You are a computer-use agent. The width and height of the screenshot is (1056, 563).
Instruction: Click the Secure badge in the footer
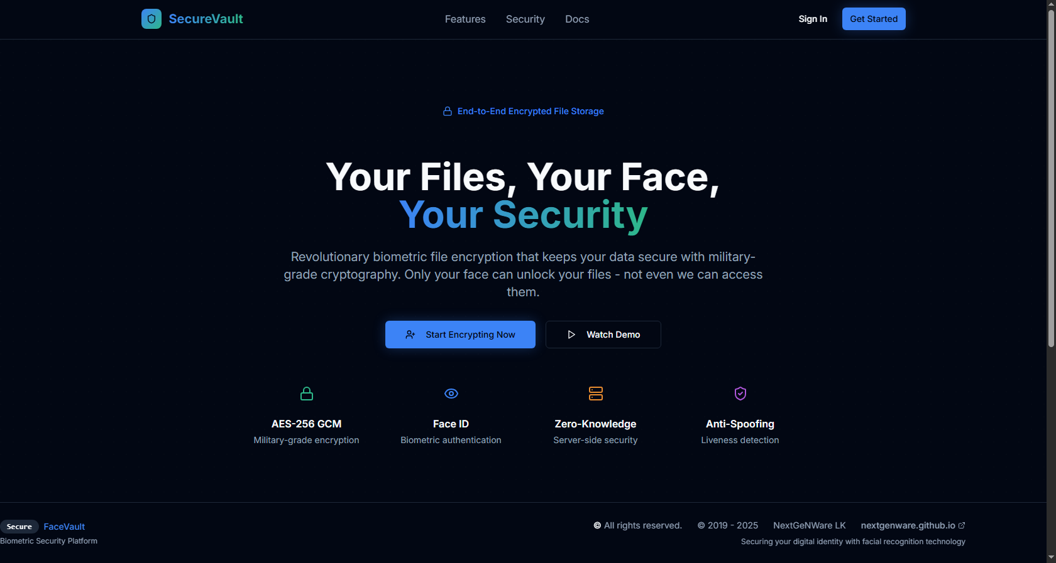click(x=19, y=527)
